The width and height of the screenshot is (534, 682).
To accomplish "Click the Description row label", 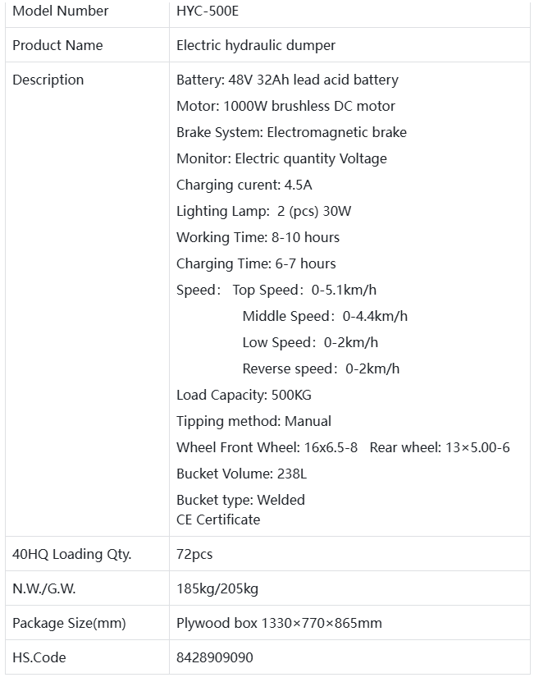I will point(48,80).
